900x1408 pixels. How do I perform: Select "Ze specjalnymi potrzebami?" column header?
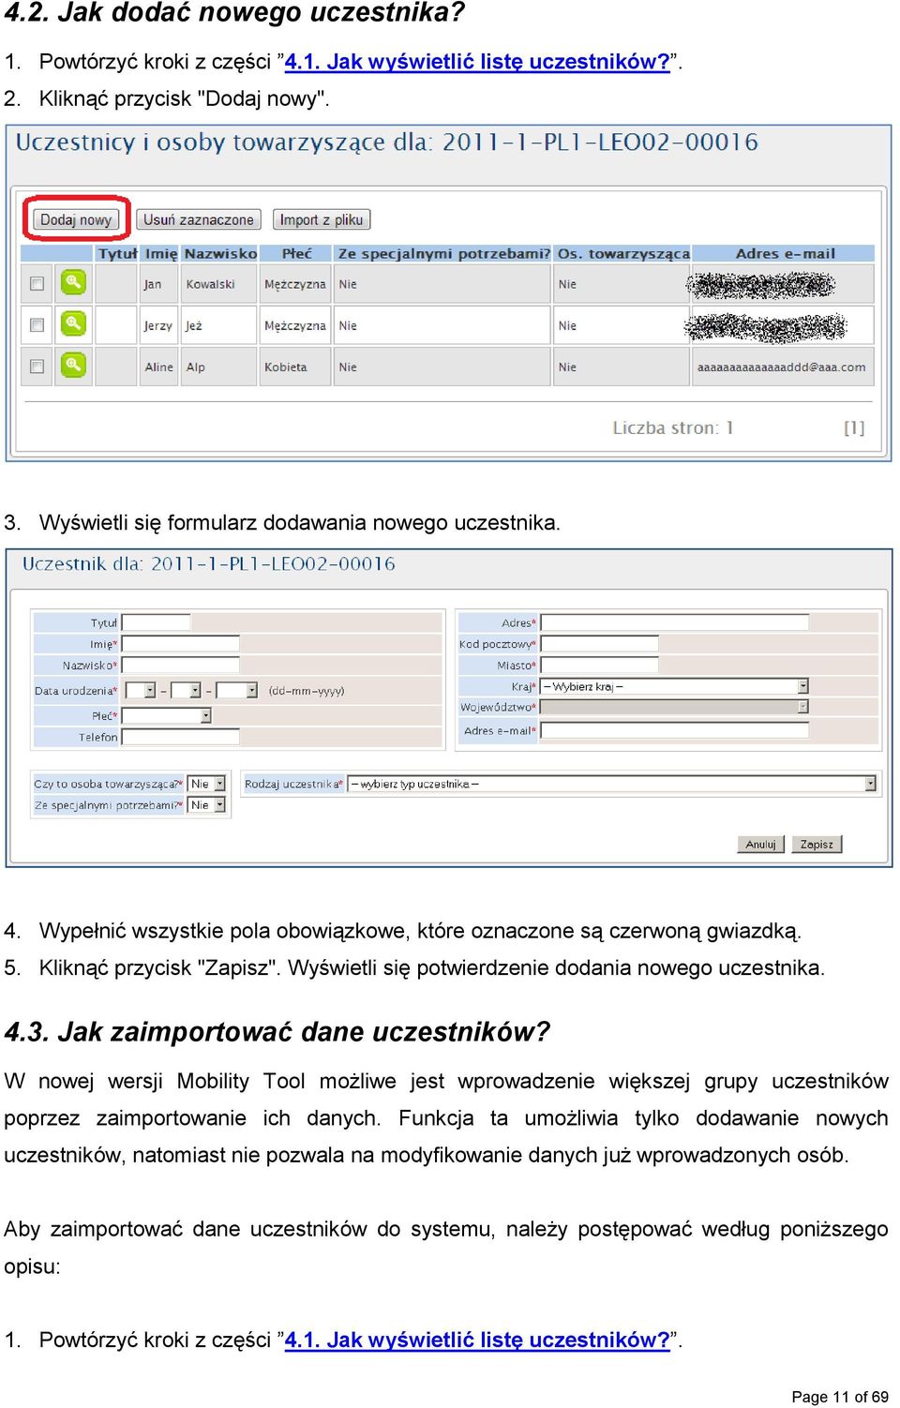click(444, 253)
